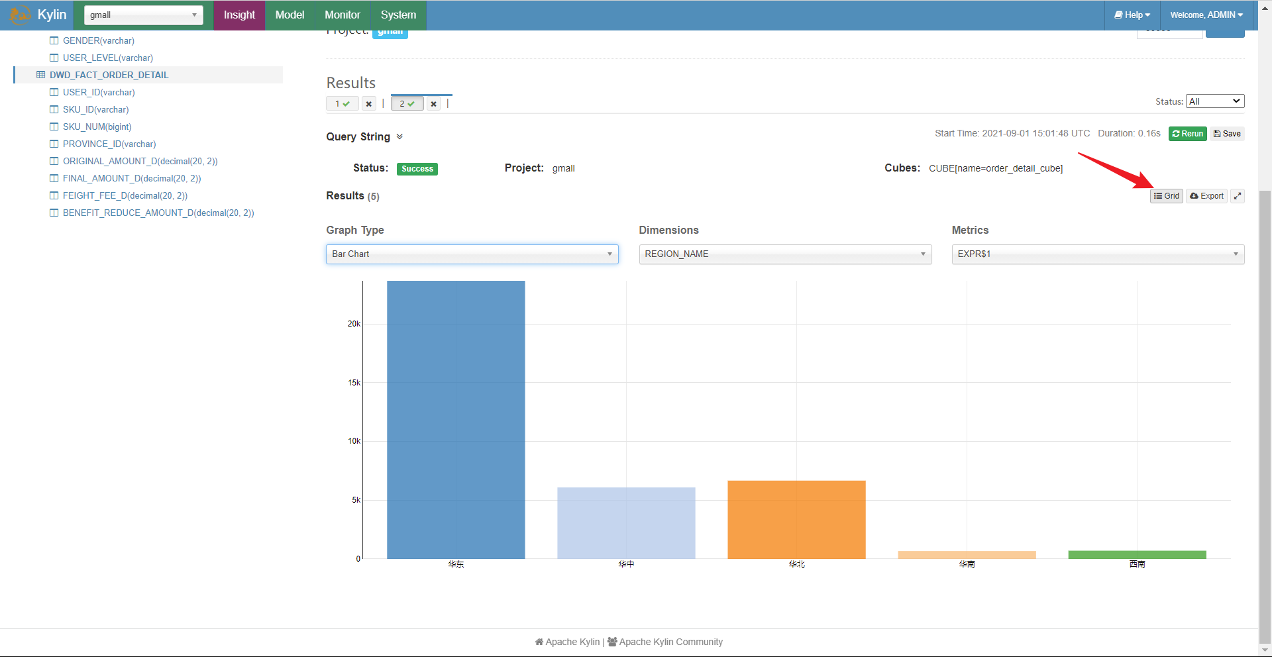Image resolution: width=1272 pixels, height=657 pixels.
Task: Click the PROVINCE_ID(varchar) column icon
Action: click(x=54, y=144)
